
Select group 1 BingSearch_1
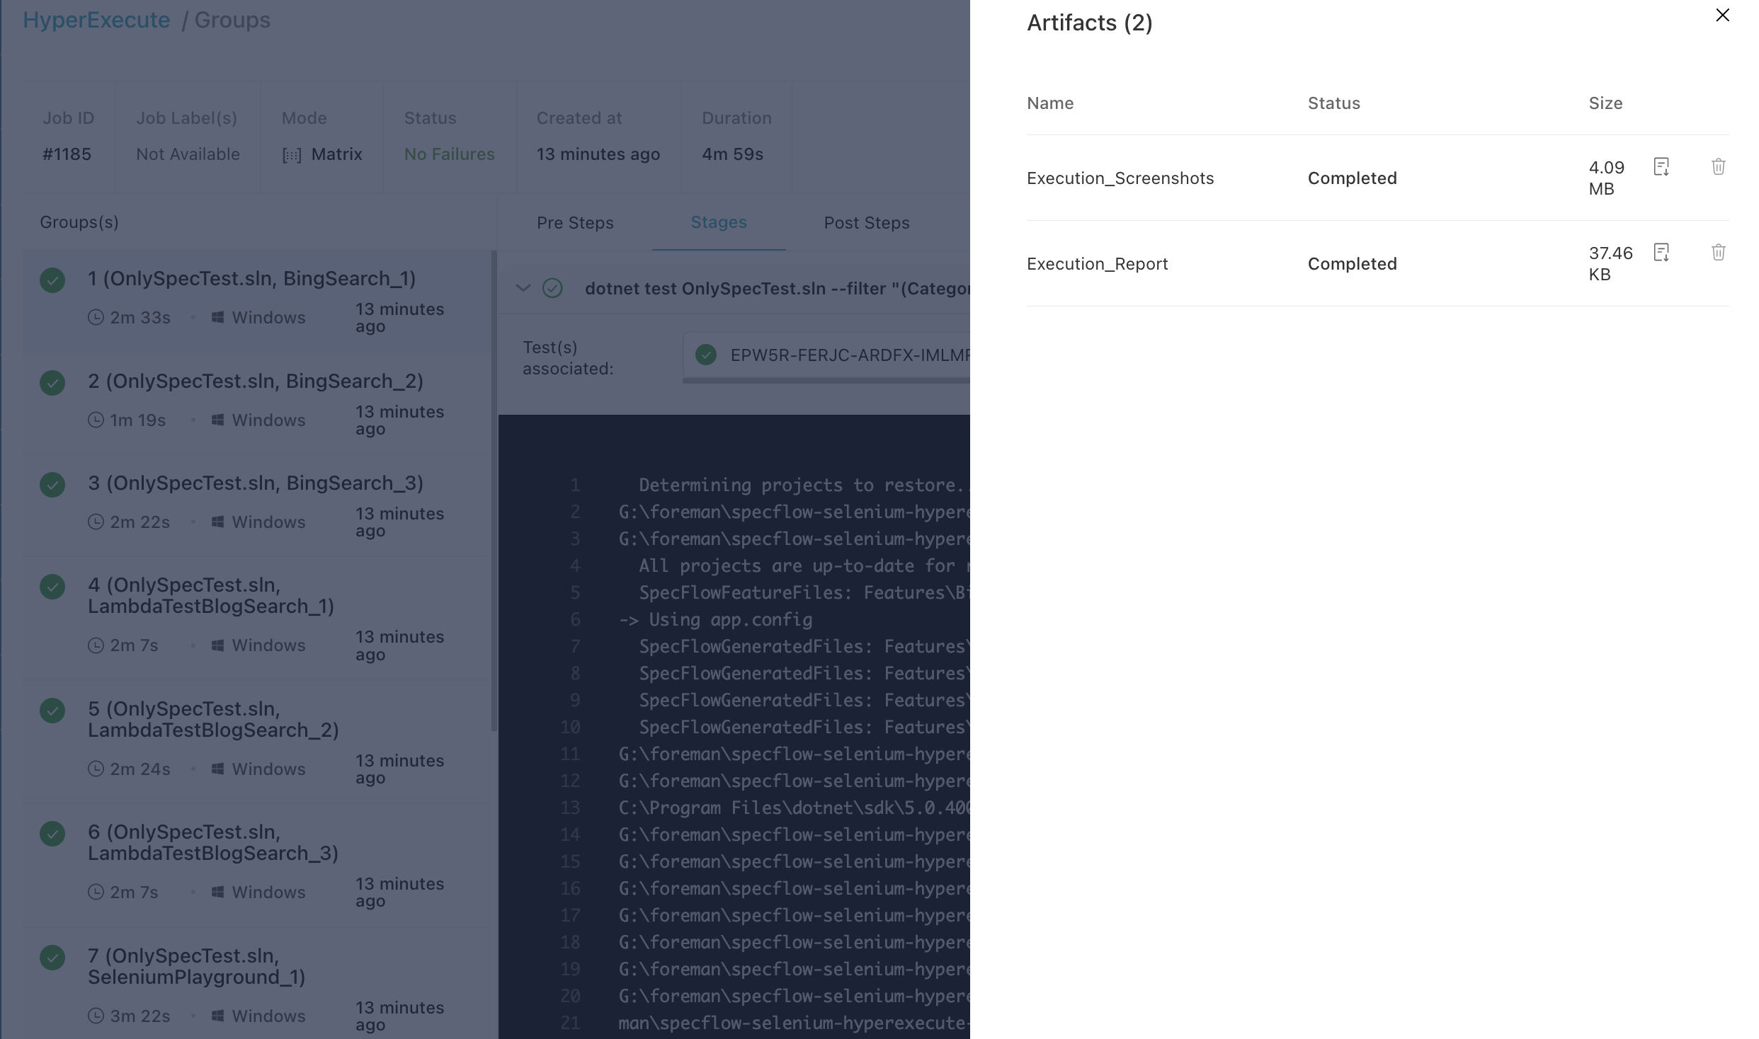point(256,302)
